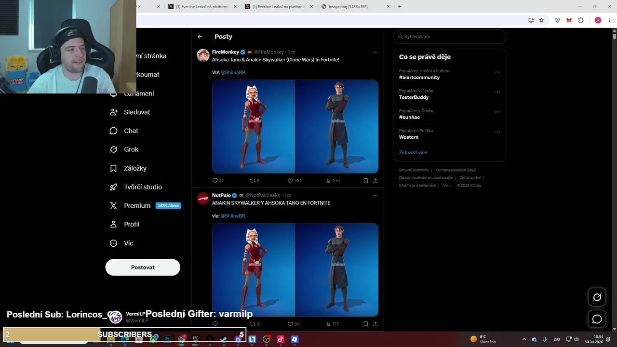The width and height of the screenshot is (617, 347).
Task: Open the Extensions puzzle icon
Action: point(581,20)
